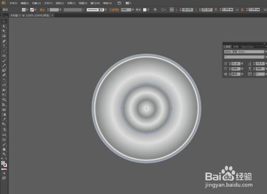Open the brush definition dropdown
This screenshot has height=194, width=267.
tap(106, 10)
